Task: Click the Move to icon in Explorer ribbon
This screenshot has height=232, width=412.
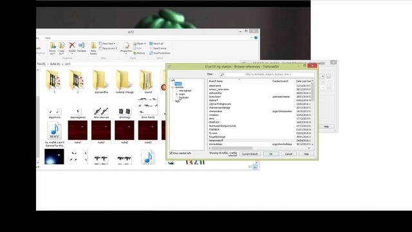Action: click(x=53, y=48)
